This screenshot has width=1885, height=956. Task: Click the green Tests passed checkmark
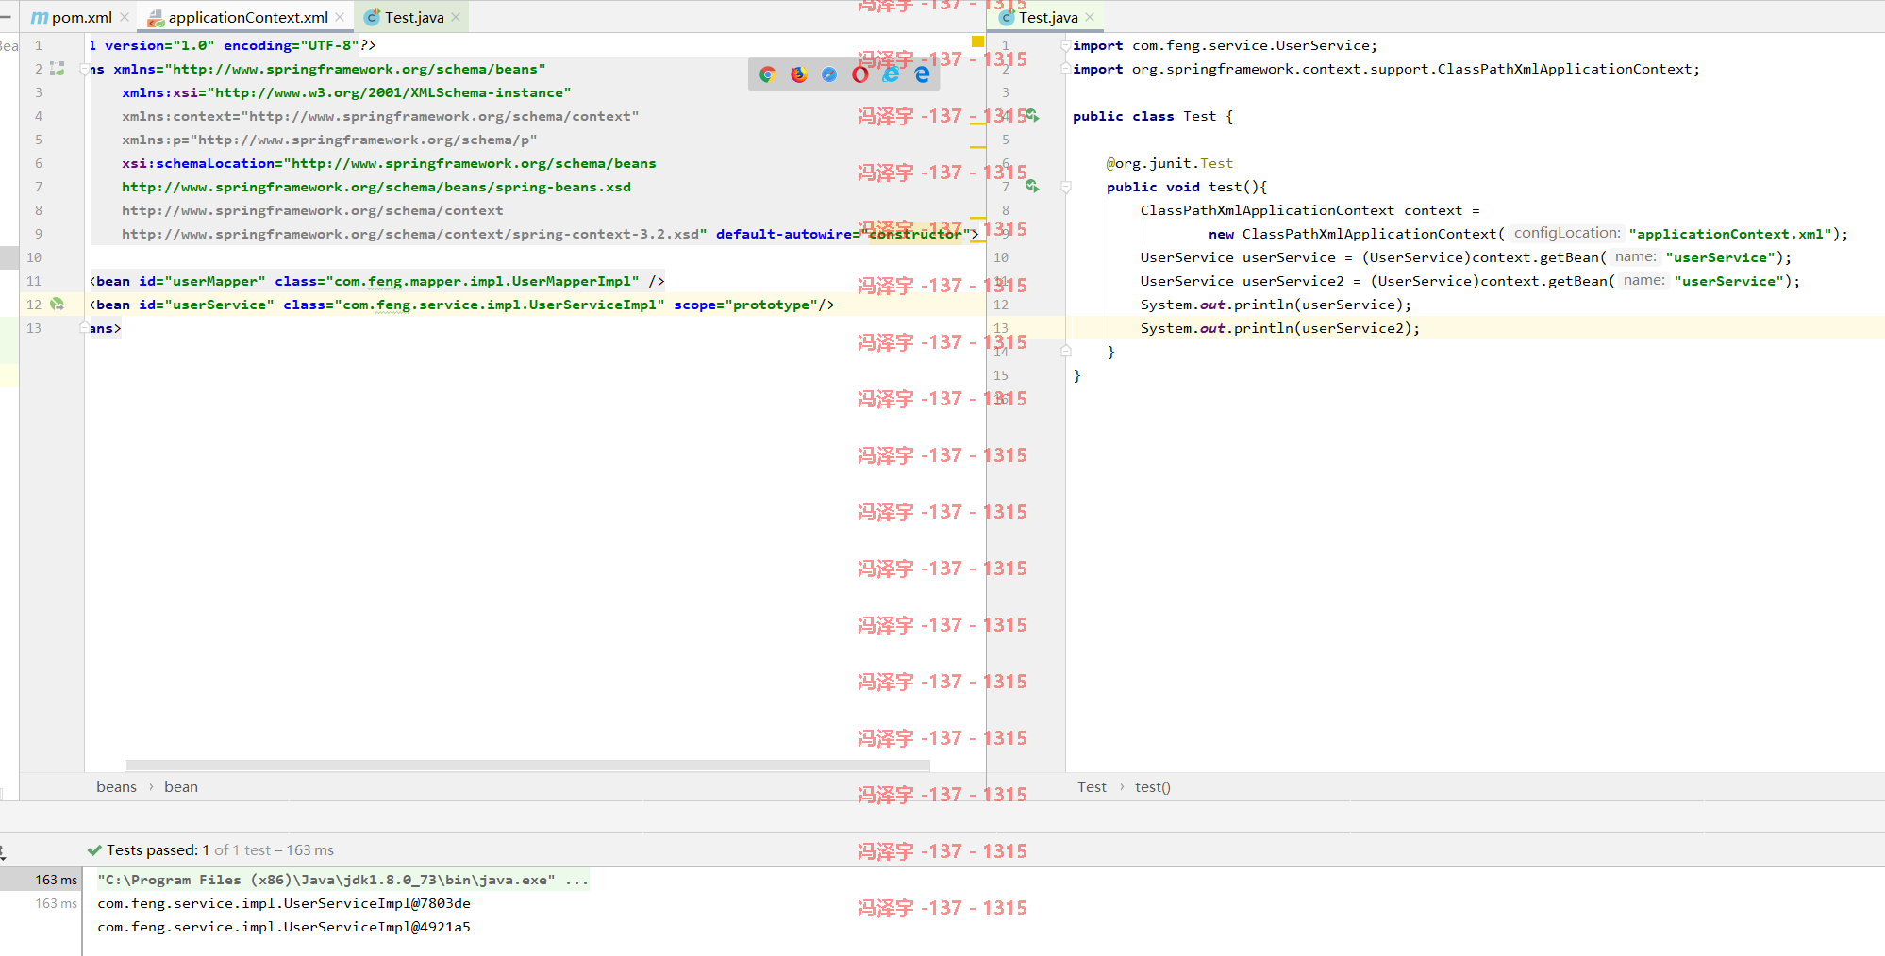[94, 850]
